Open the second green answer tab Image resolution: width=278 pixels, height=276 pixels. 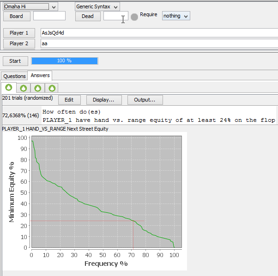coord(23,88)
